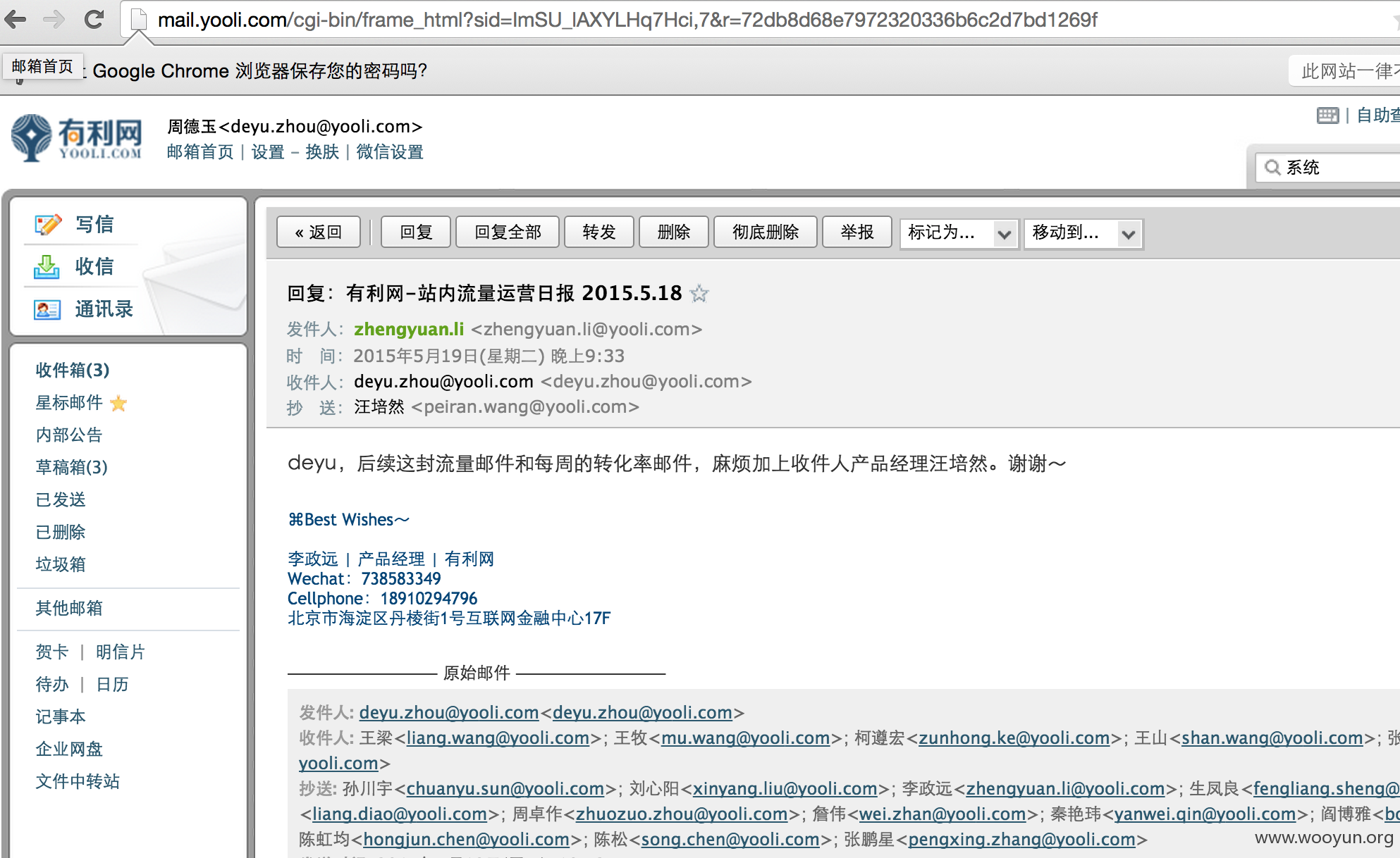The image size is (1400, 858).
Task: Open the 内部公告 folder
Action: click(69, 435)
